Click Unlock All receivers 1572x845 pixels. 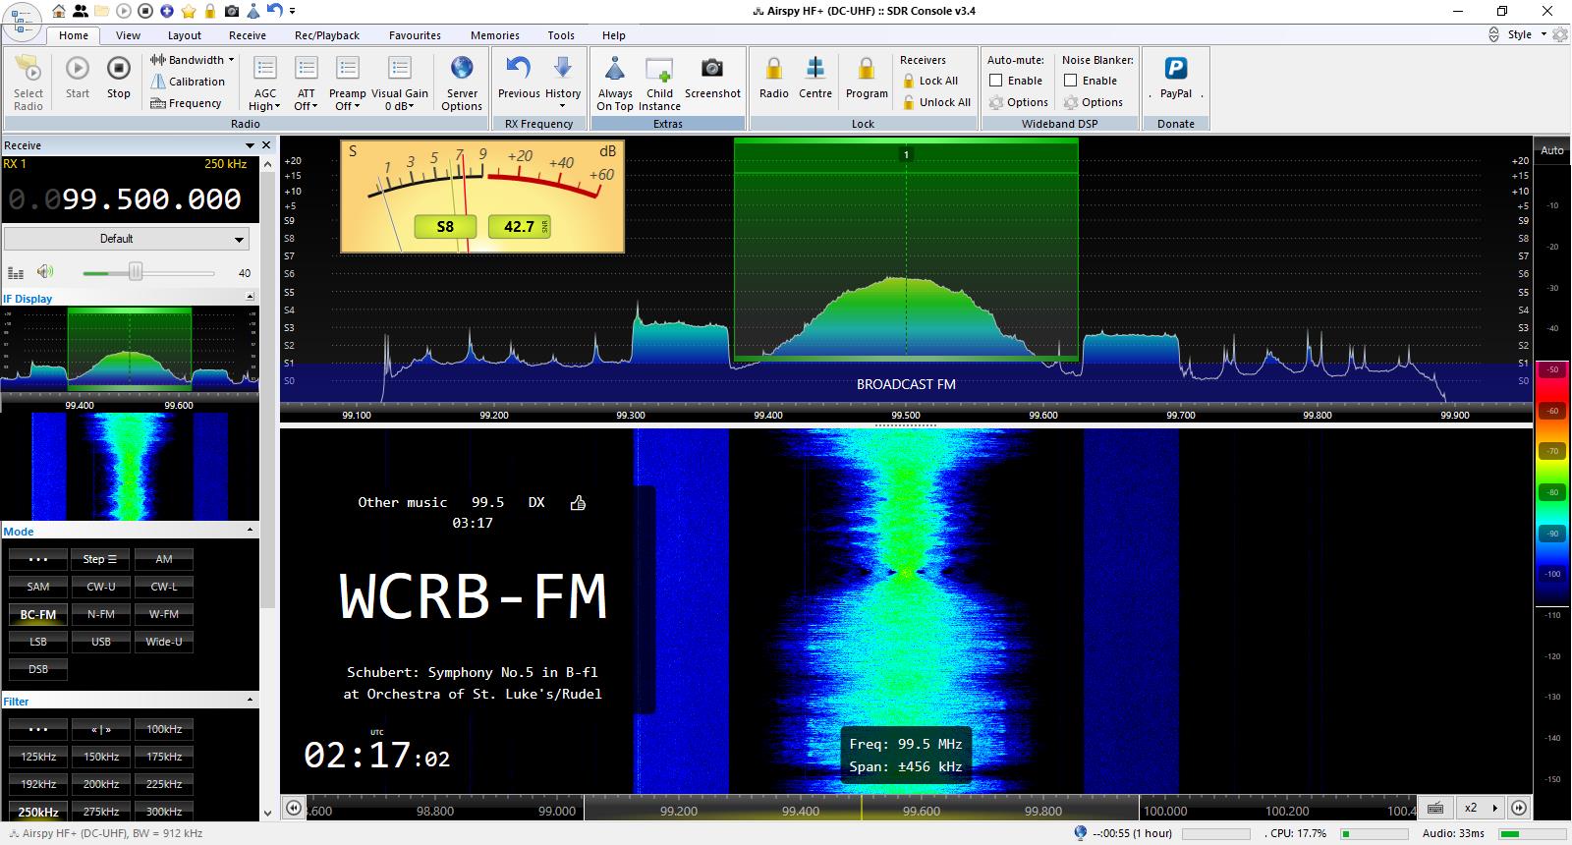click(935, 102)
